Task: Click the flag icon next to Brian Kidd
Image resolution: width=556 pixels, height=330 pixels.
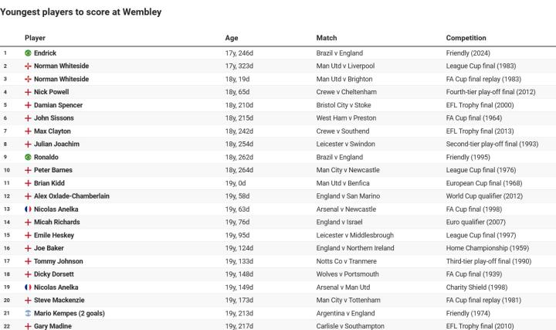Action: click(x=28, y=183)
